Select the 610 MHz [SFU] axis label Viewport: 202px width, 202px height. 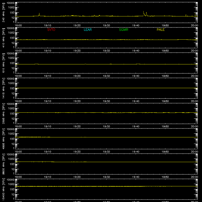3,63
